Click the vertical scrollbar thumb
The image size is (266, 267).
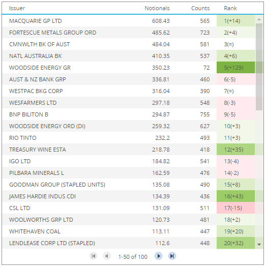click(259, 67)
